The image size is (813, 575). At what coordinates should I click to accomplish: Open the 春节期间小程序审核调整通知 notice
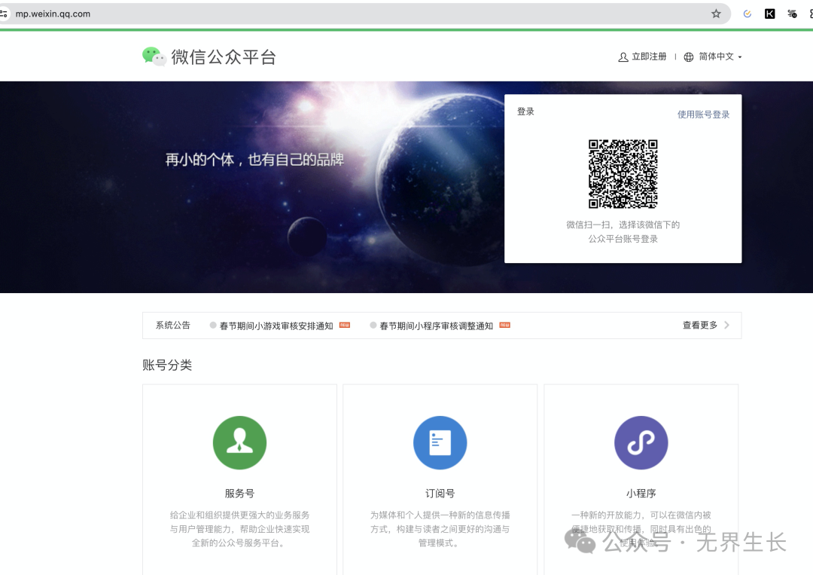436,326
